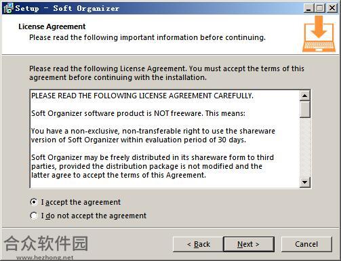Click the empty scrollbar track below the thumb

click(305, 147)
